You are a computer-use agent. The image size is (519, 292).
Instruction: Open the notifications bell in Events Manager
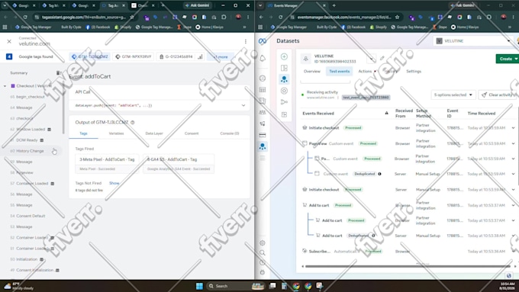click(263, 59)
